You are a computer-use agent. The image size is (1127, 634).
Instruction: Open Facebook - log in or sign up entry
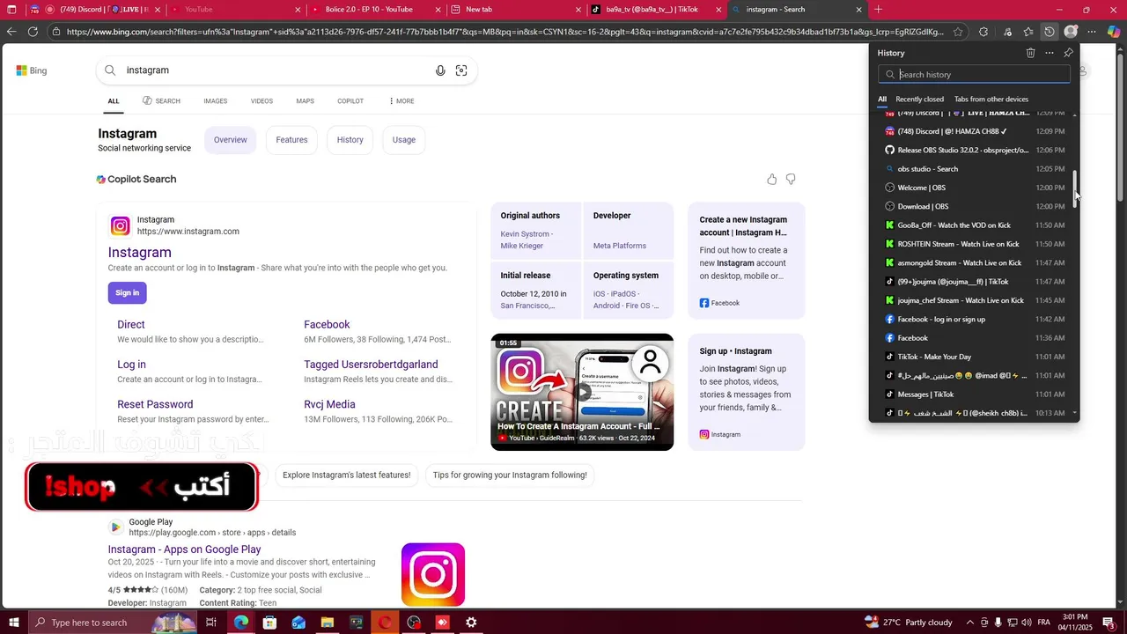coord(974,320)
